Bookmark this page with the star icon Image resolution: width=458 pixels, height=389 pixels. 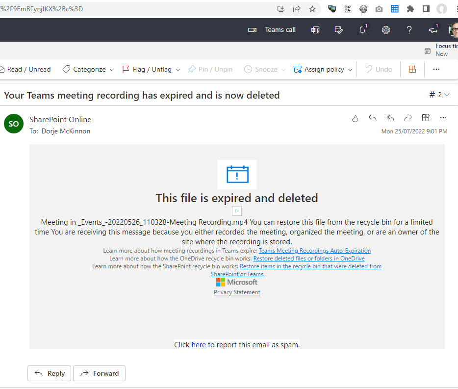[312, 9]
